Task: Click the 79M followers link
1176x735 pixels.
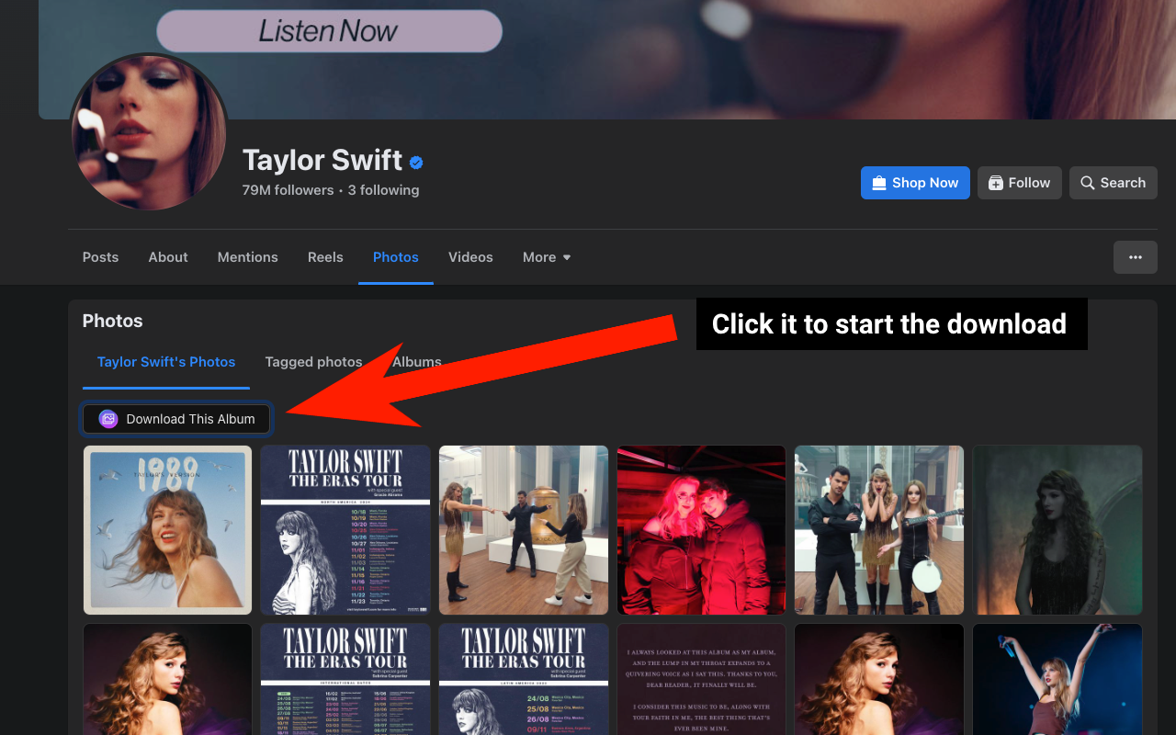Action: [x=288, y=190]
